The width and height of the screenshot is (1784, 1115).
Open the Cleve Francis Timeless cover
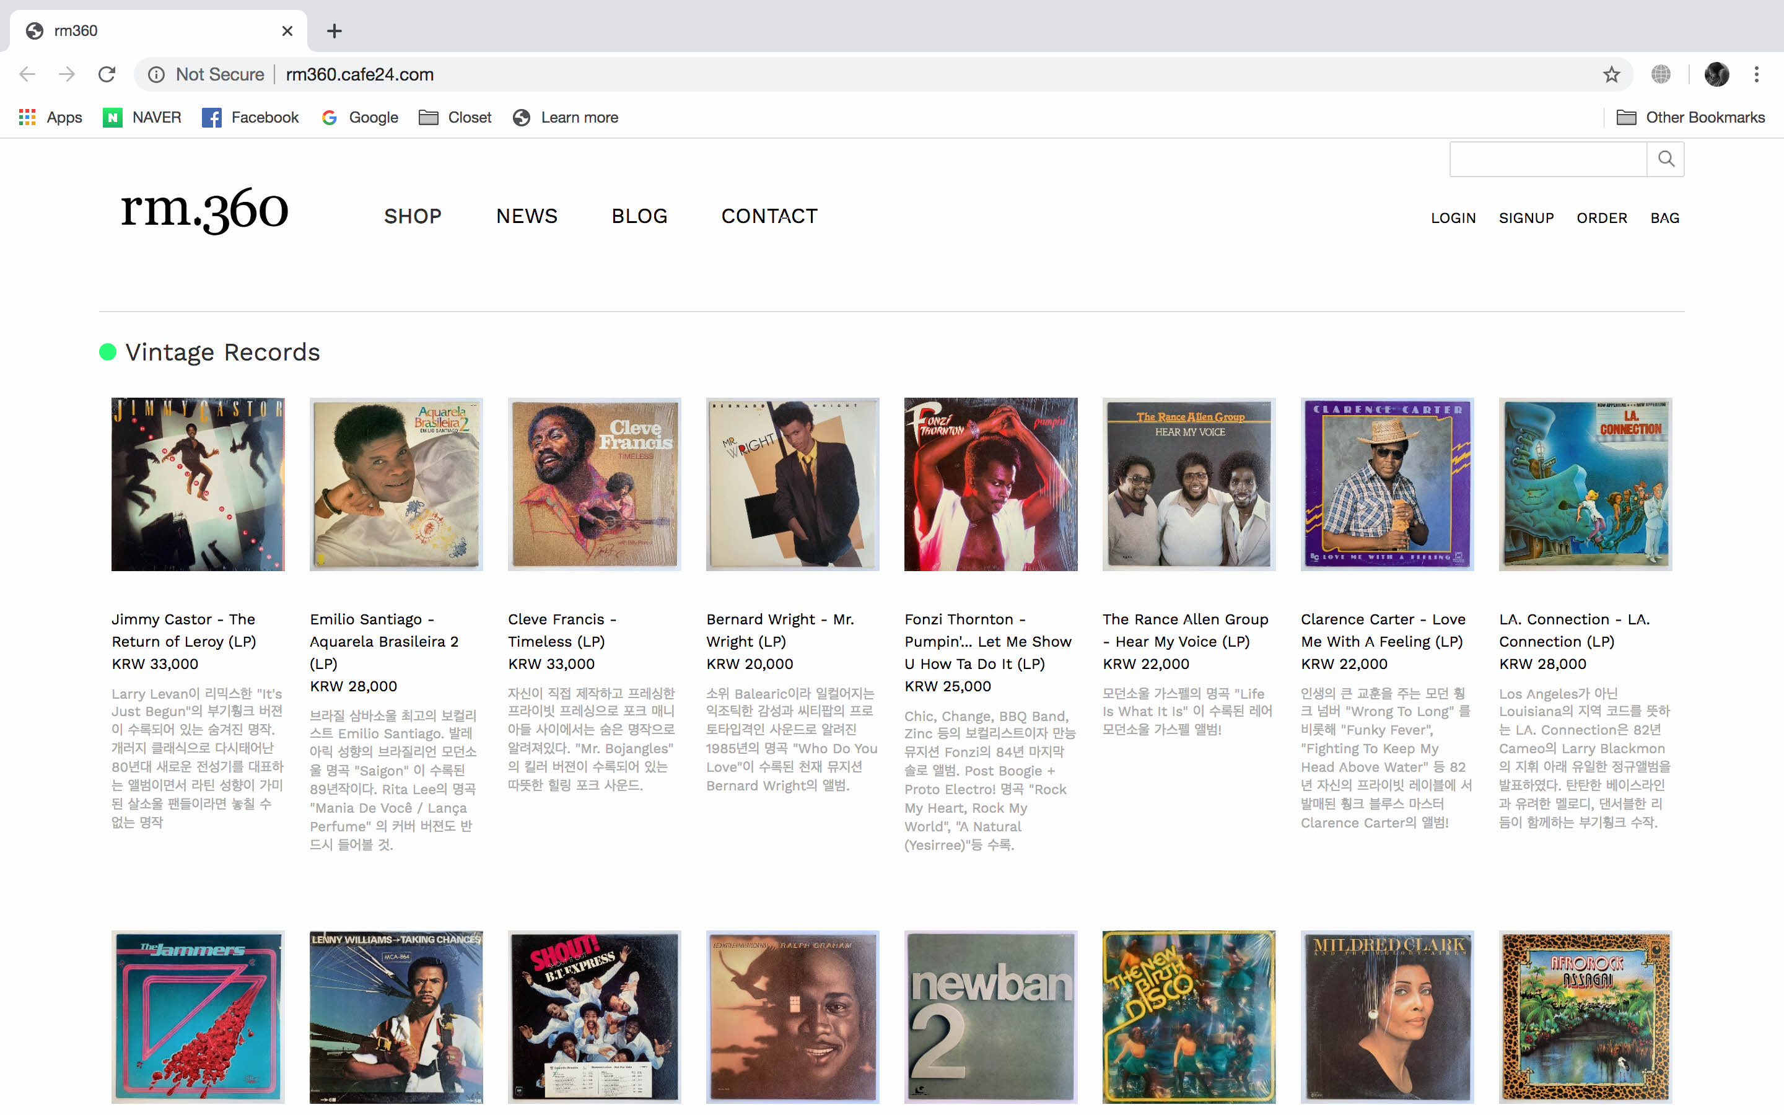(x=595, y=484)
